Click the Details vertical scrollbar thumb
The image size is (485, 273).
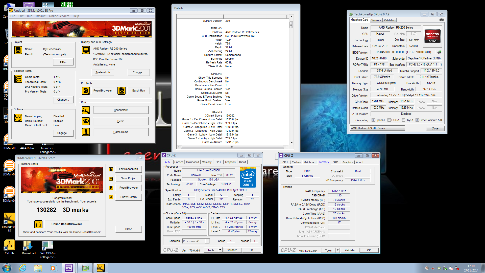point(292,25)
